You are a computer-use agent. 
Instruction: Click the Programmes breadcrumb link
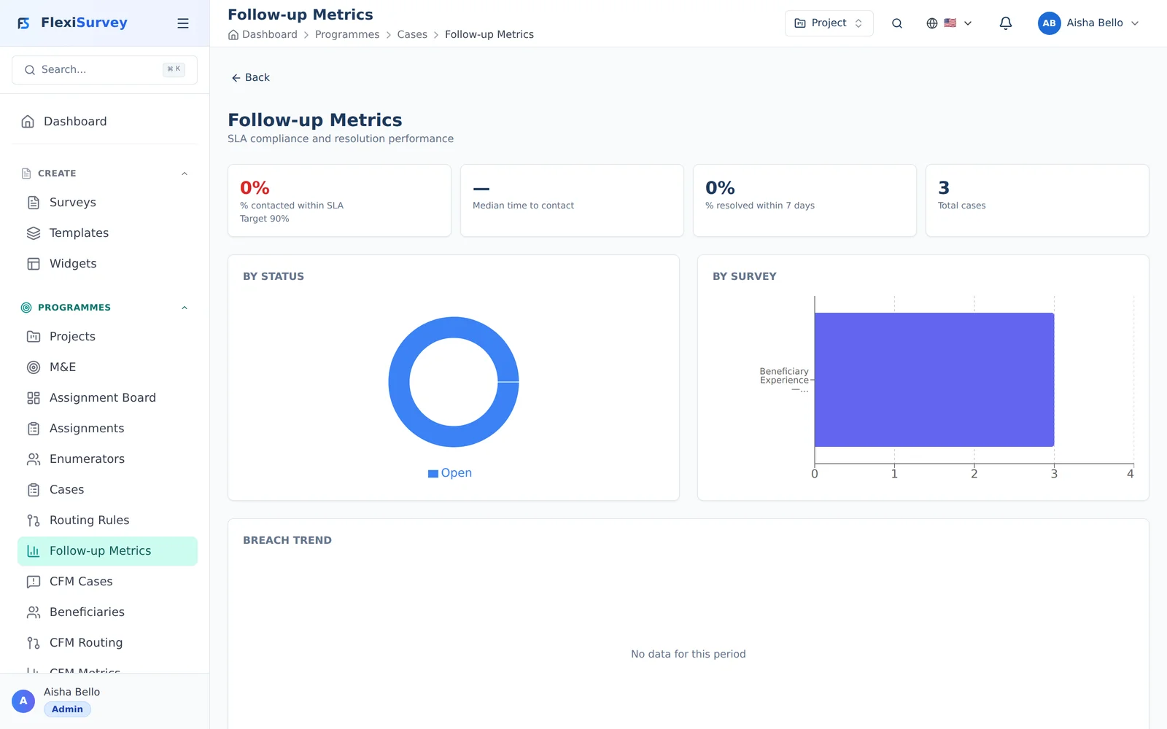click(347, 34)
